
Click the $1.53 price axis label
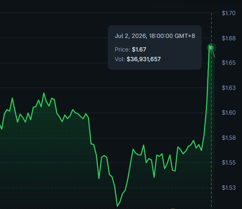pos(228,188)
